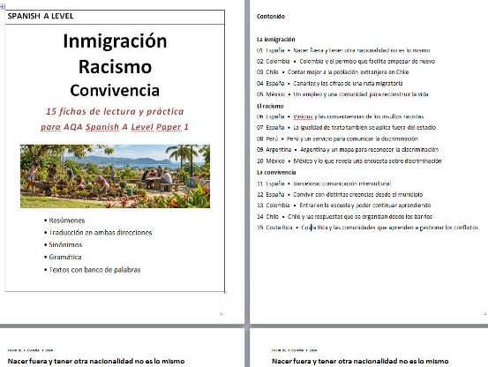Click entry 04 'Canarias y las cifras'
Screen dimensions: 488x367
(x=329, y=84)
